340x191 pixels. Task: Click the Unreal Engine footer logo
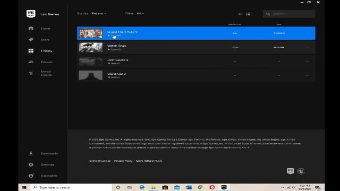tap(301, 171)
